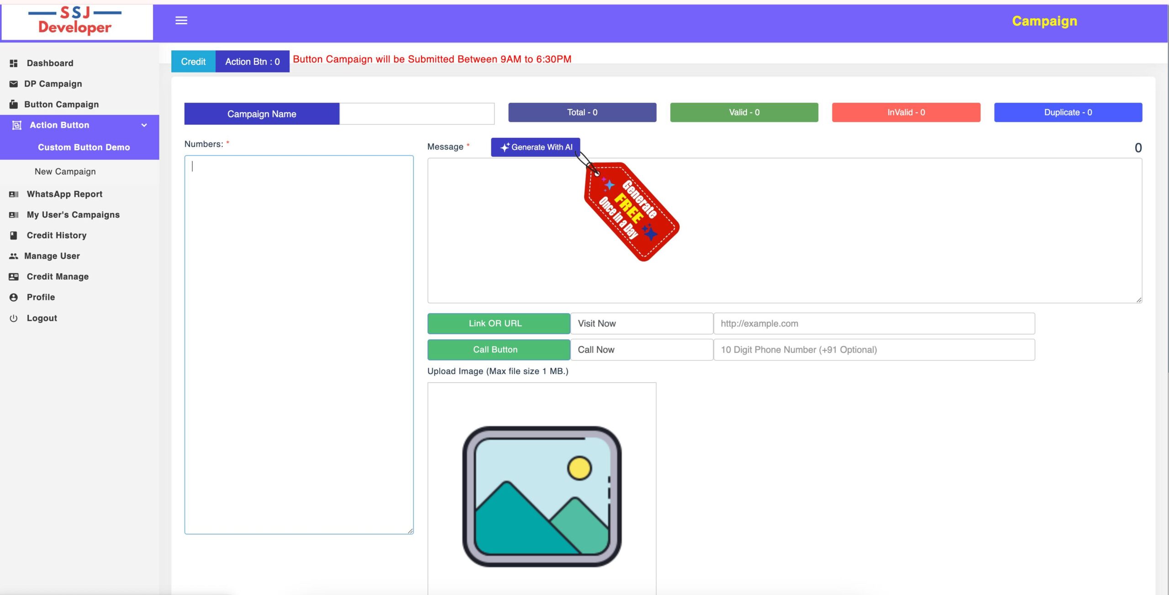Click inside the Campaign Name field
Viewport: 1169px width, 595px height.
[416, 114]
